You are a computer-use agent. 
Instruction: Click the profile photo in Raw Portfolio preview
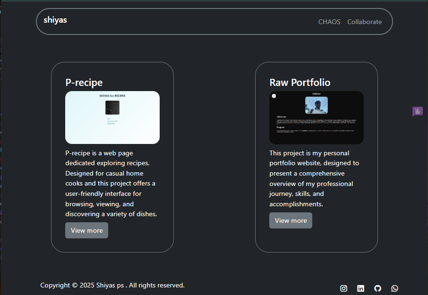coord(317,105)
